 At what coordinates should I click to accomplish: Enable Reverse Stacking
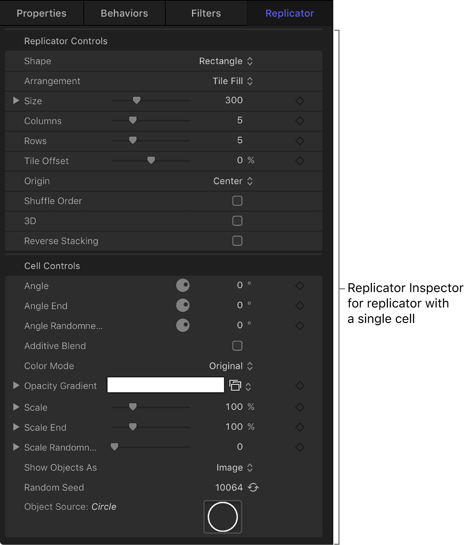pos(237,241)
